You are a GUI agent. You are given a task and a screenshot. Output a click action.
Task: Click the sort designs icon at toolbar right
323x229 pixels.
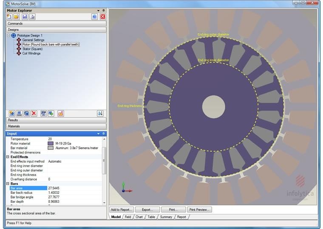tap(100, 114)
